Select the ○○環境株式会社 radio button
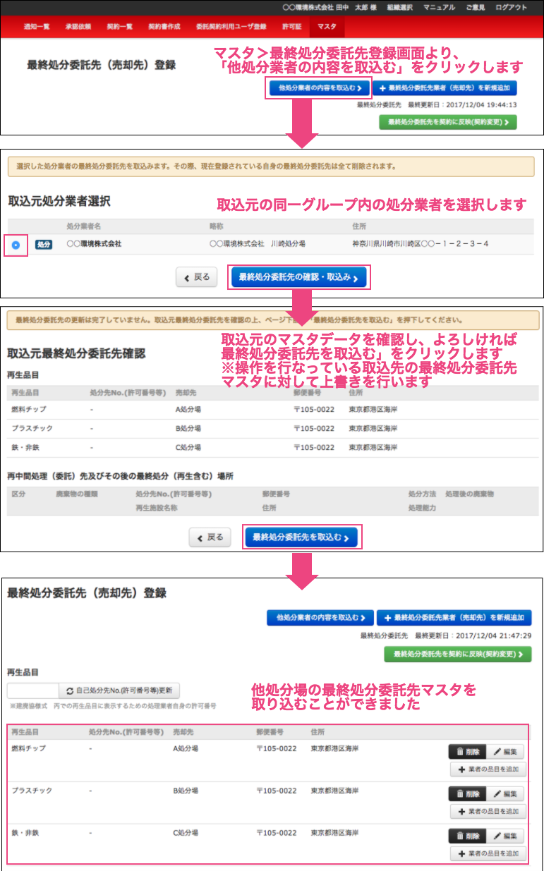The image size is (544, 871). [x=16, y=245]
